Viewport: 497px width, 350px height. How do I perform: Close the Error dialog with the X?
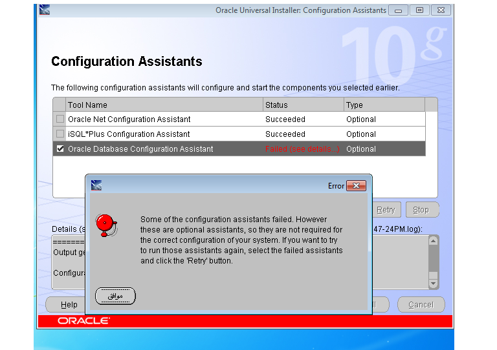pos(356,186)
